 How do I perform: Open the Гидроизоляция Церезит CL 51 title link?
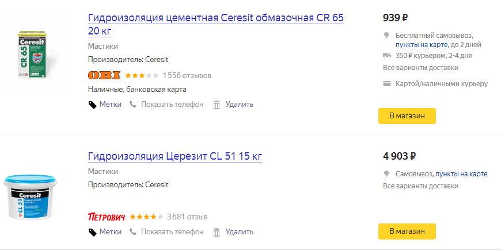pos(175,156)
